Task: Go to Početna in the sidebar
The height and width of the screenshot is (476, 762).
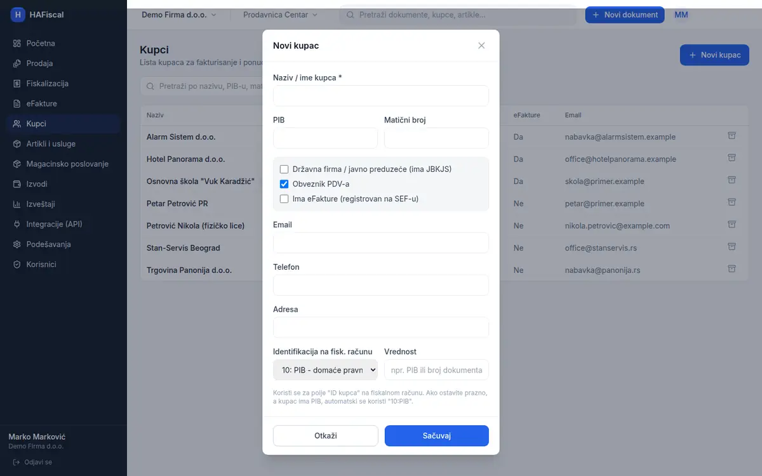Action: tap(63, 43)
